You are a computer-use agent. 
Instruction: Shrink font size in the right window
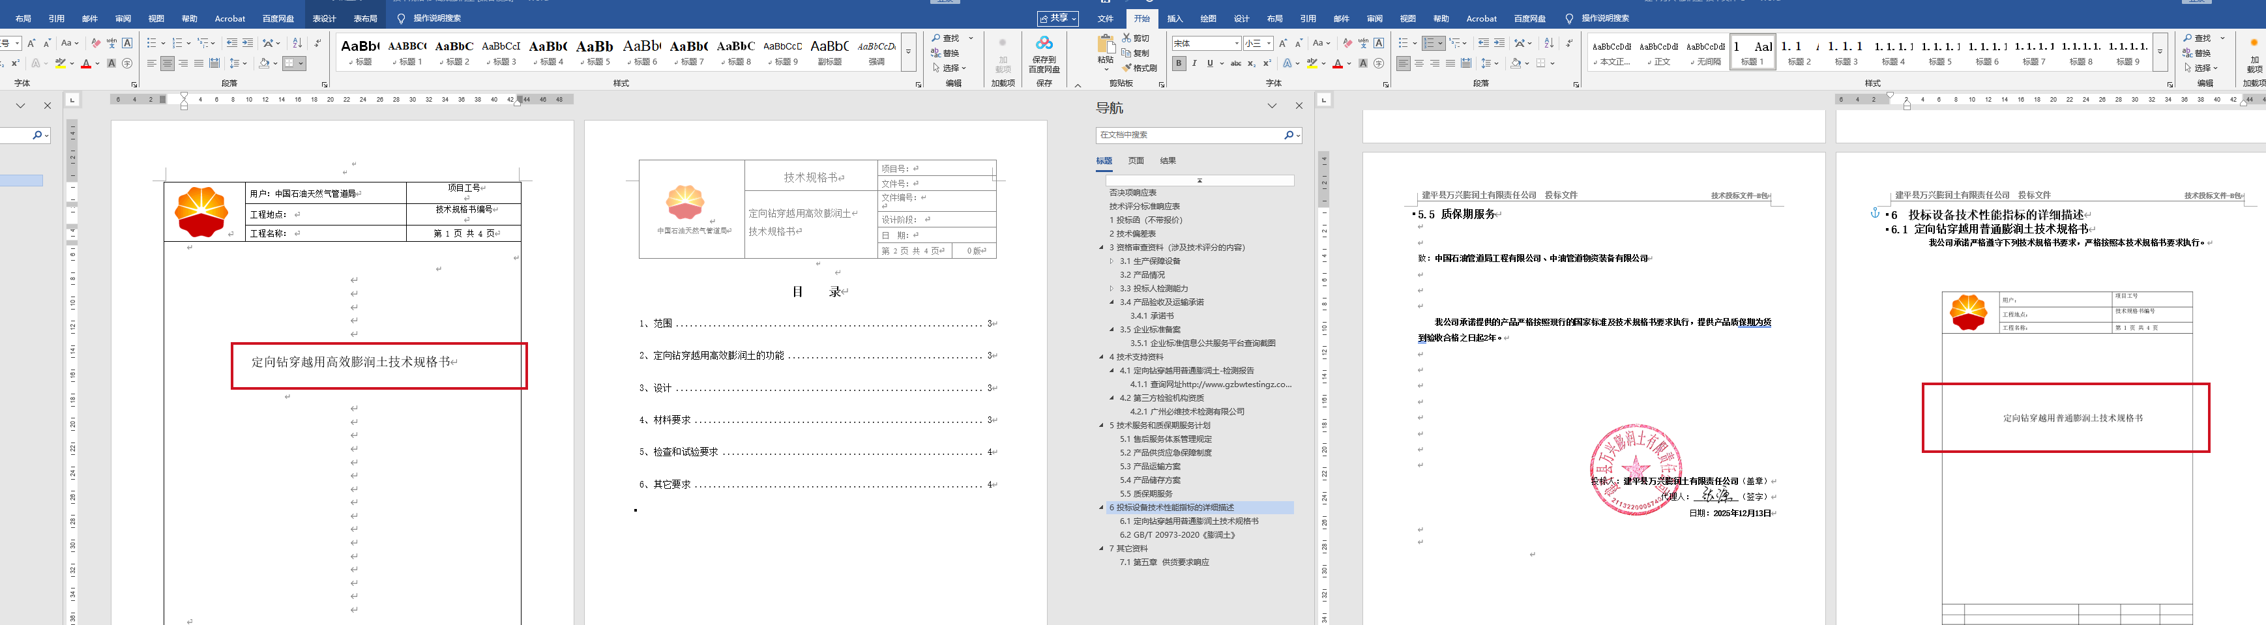pyautogui.click(x=1299, y=43)
